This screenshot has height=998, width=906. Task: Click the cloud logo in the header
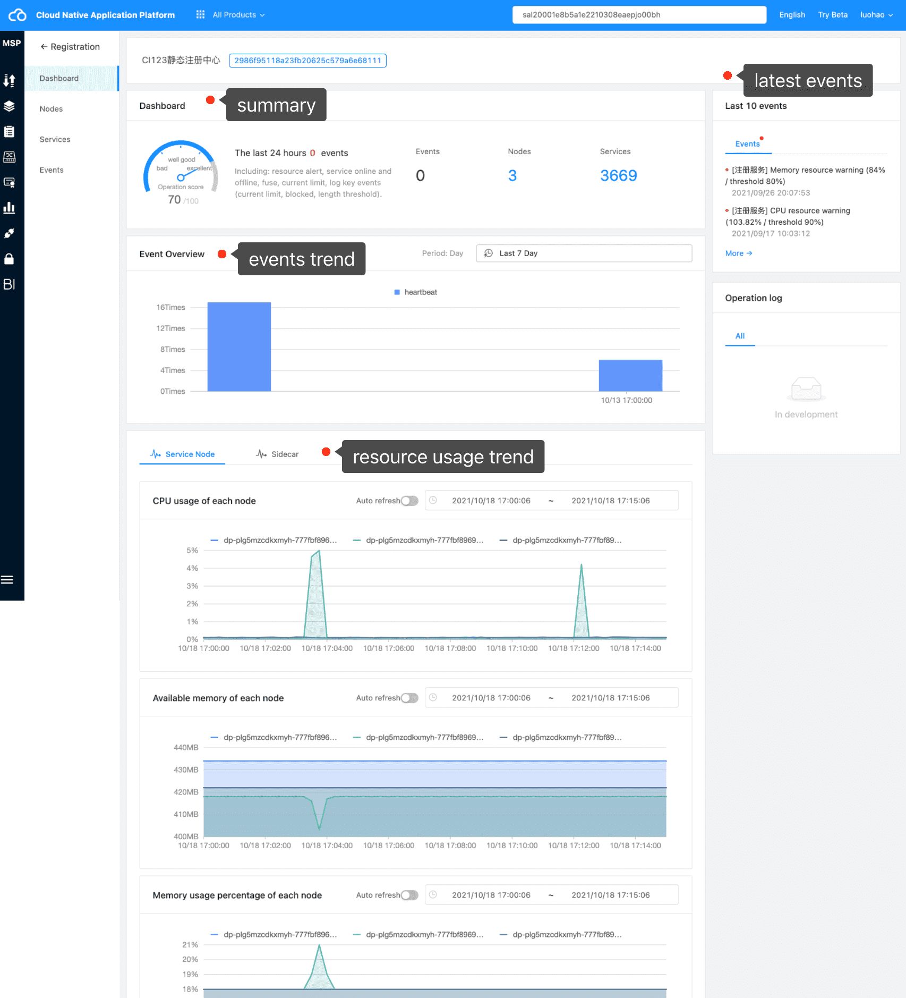18,15
